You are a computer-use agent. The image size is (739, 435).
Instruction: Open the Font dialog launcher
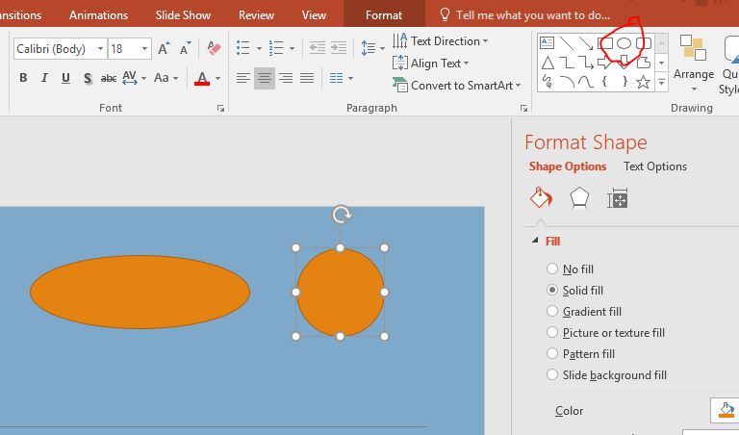(220, 109)
